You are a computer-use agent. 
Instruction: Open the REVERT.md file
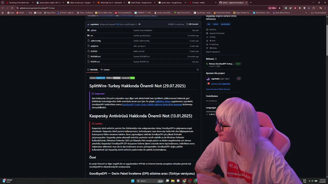tap(95, 62)
